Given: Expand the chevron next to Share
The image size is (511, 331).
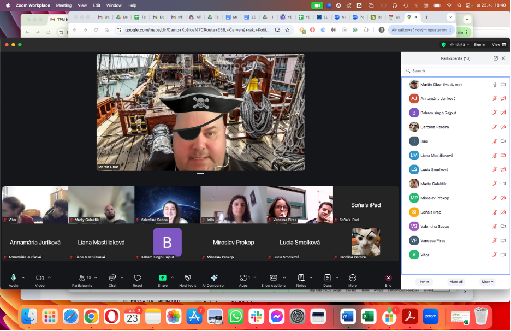Looking at the screenshot, I should [x=172, y=278].
